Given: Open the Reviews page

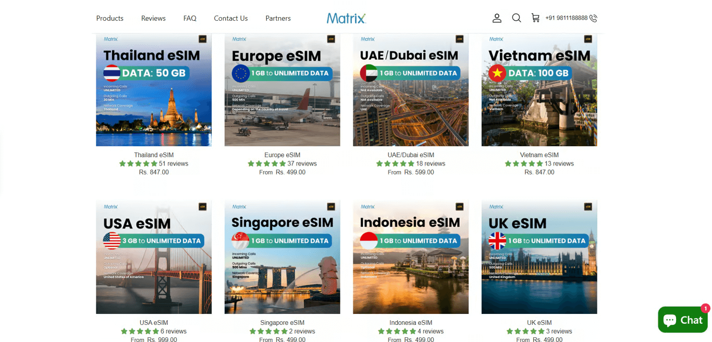Looking at the screenshot, I should coord(153,18).
